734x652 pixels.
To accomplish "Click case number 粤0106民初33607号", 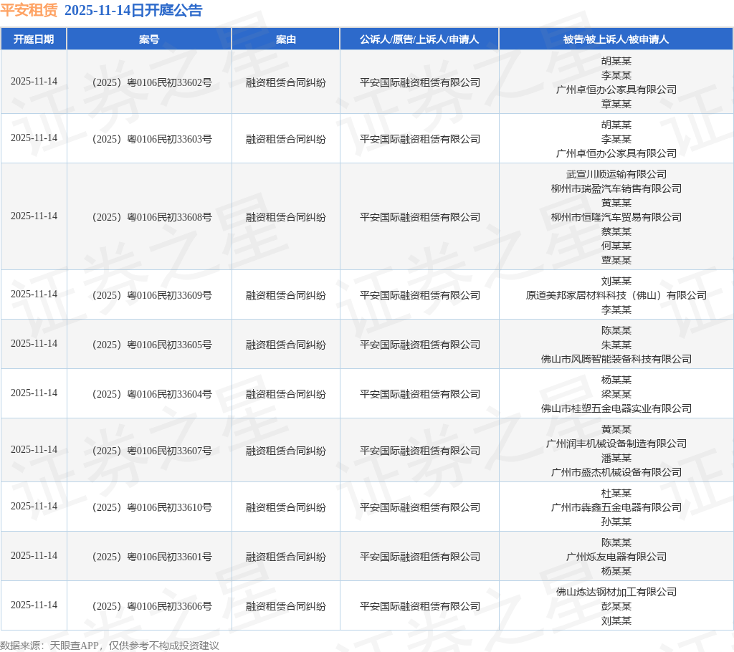I will pos(152,451).
